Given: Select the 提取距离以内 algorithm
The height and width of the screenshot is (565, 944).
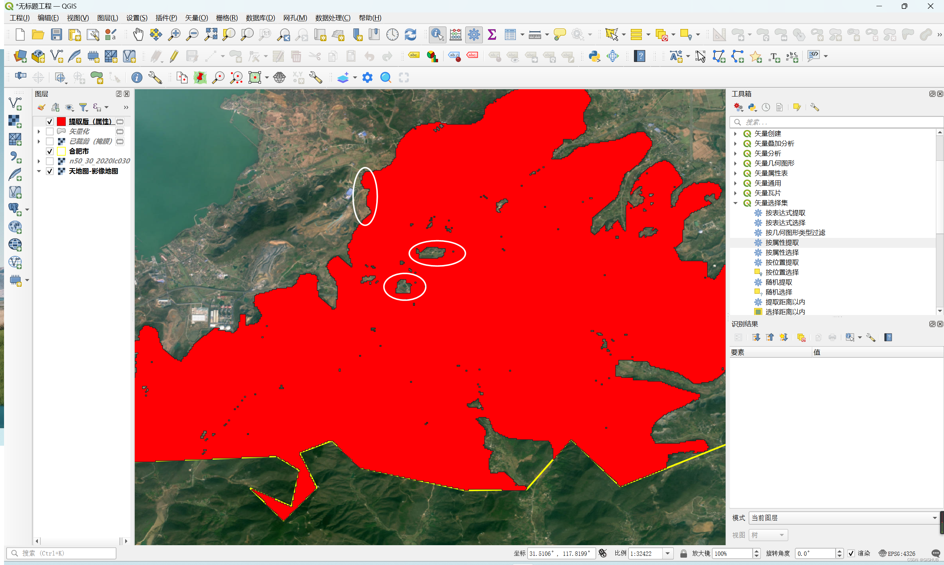Looking at the screenshot, I should [785, 302].
